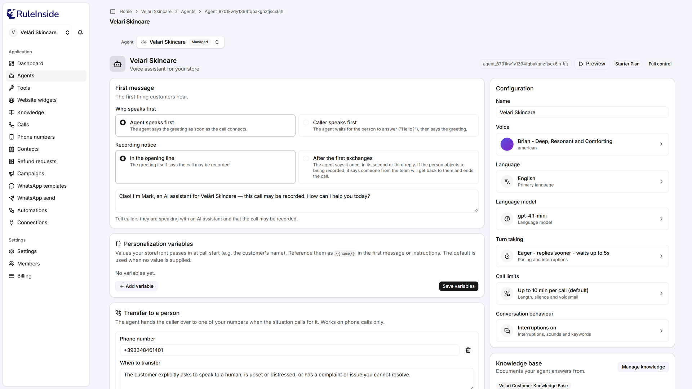692x389 pixels.
Task: Open Tools in the sidebar
Action: tap(46, 88)
